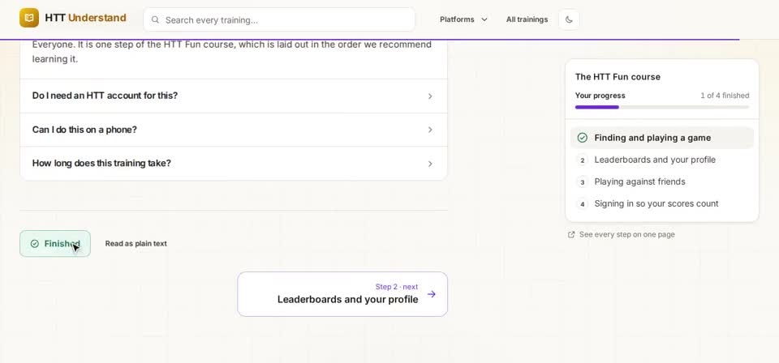
Task: Click the 'Step 2 · next' label
Action: click(x=397, y=287)
